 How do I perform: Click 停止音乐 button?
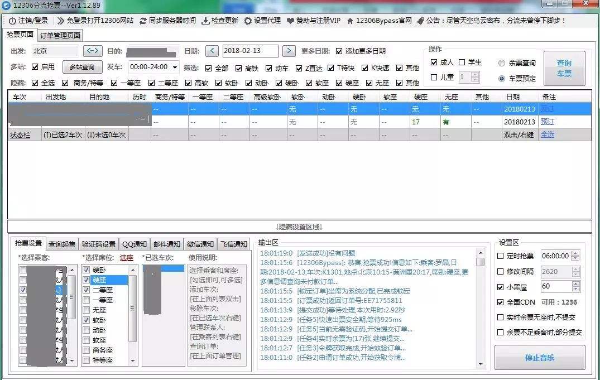click(x=540, y=358)
